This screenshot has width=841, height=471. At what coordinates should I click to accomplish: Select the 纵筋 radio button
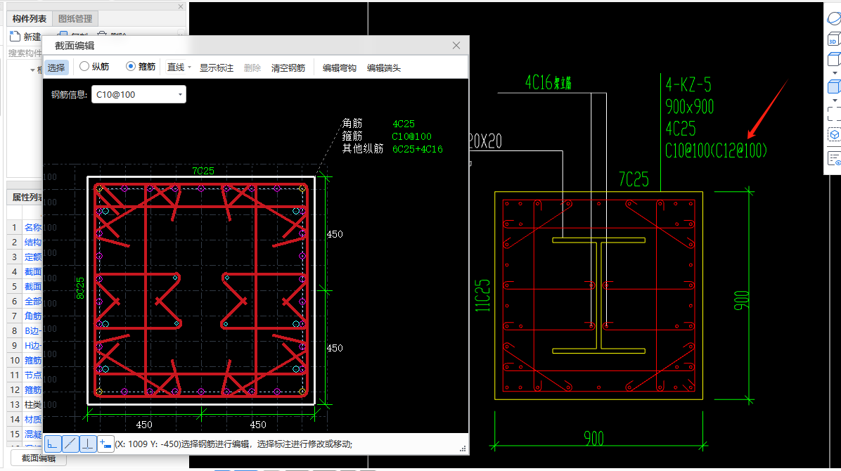84,67
